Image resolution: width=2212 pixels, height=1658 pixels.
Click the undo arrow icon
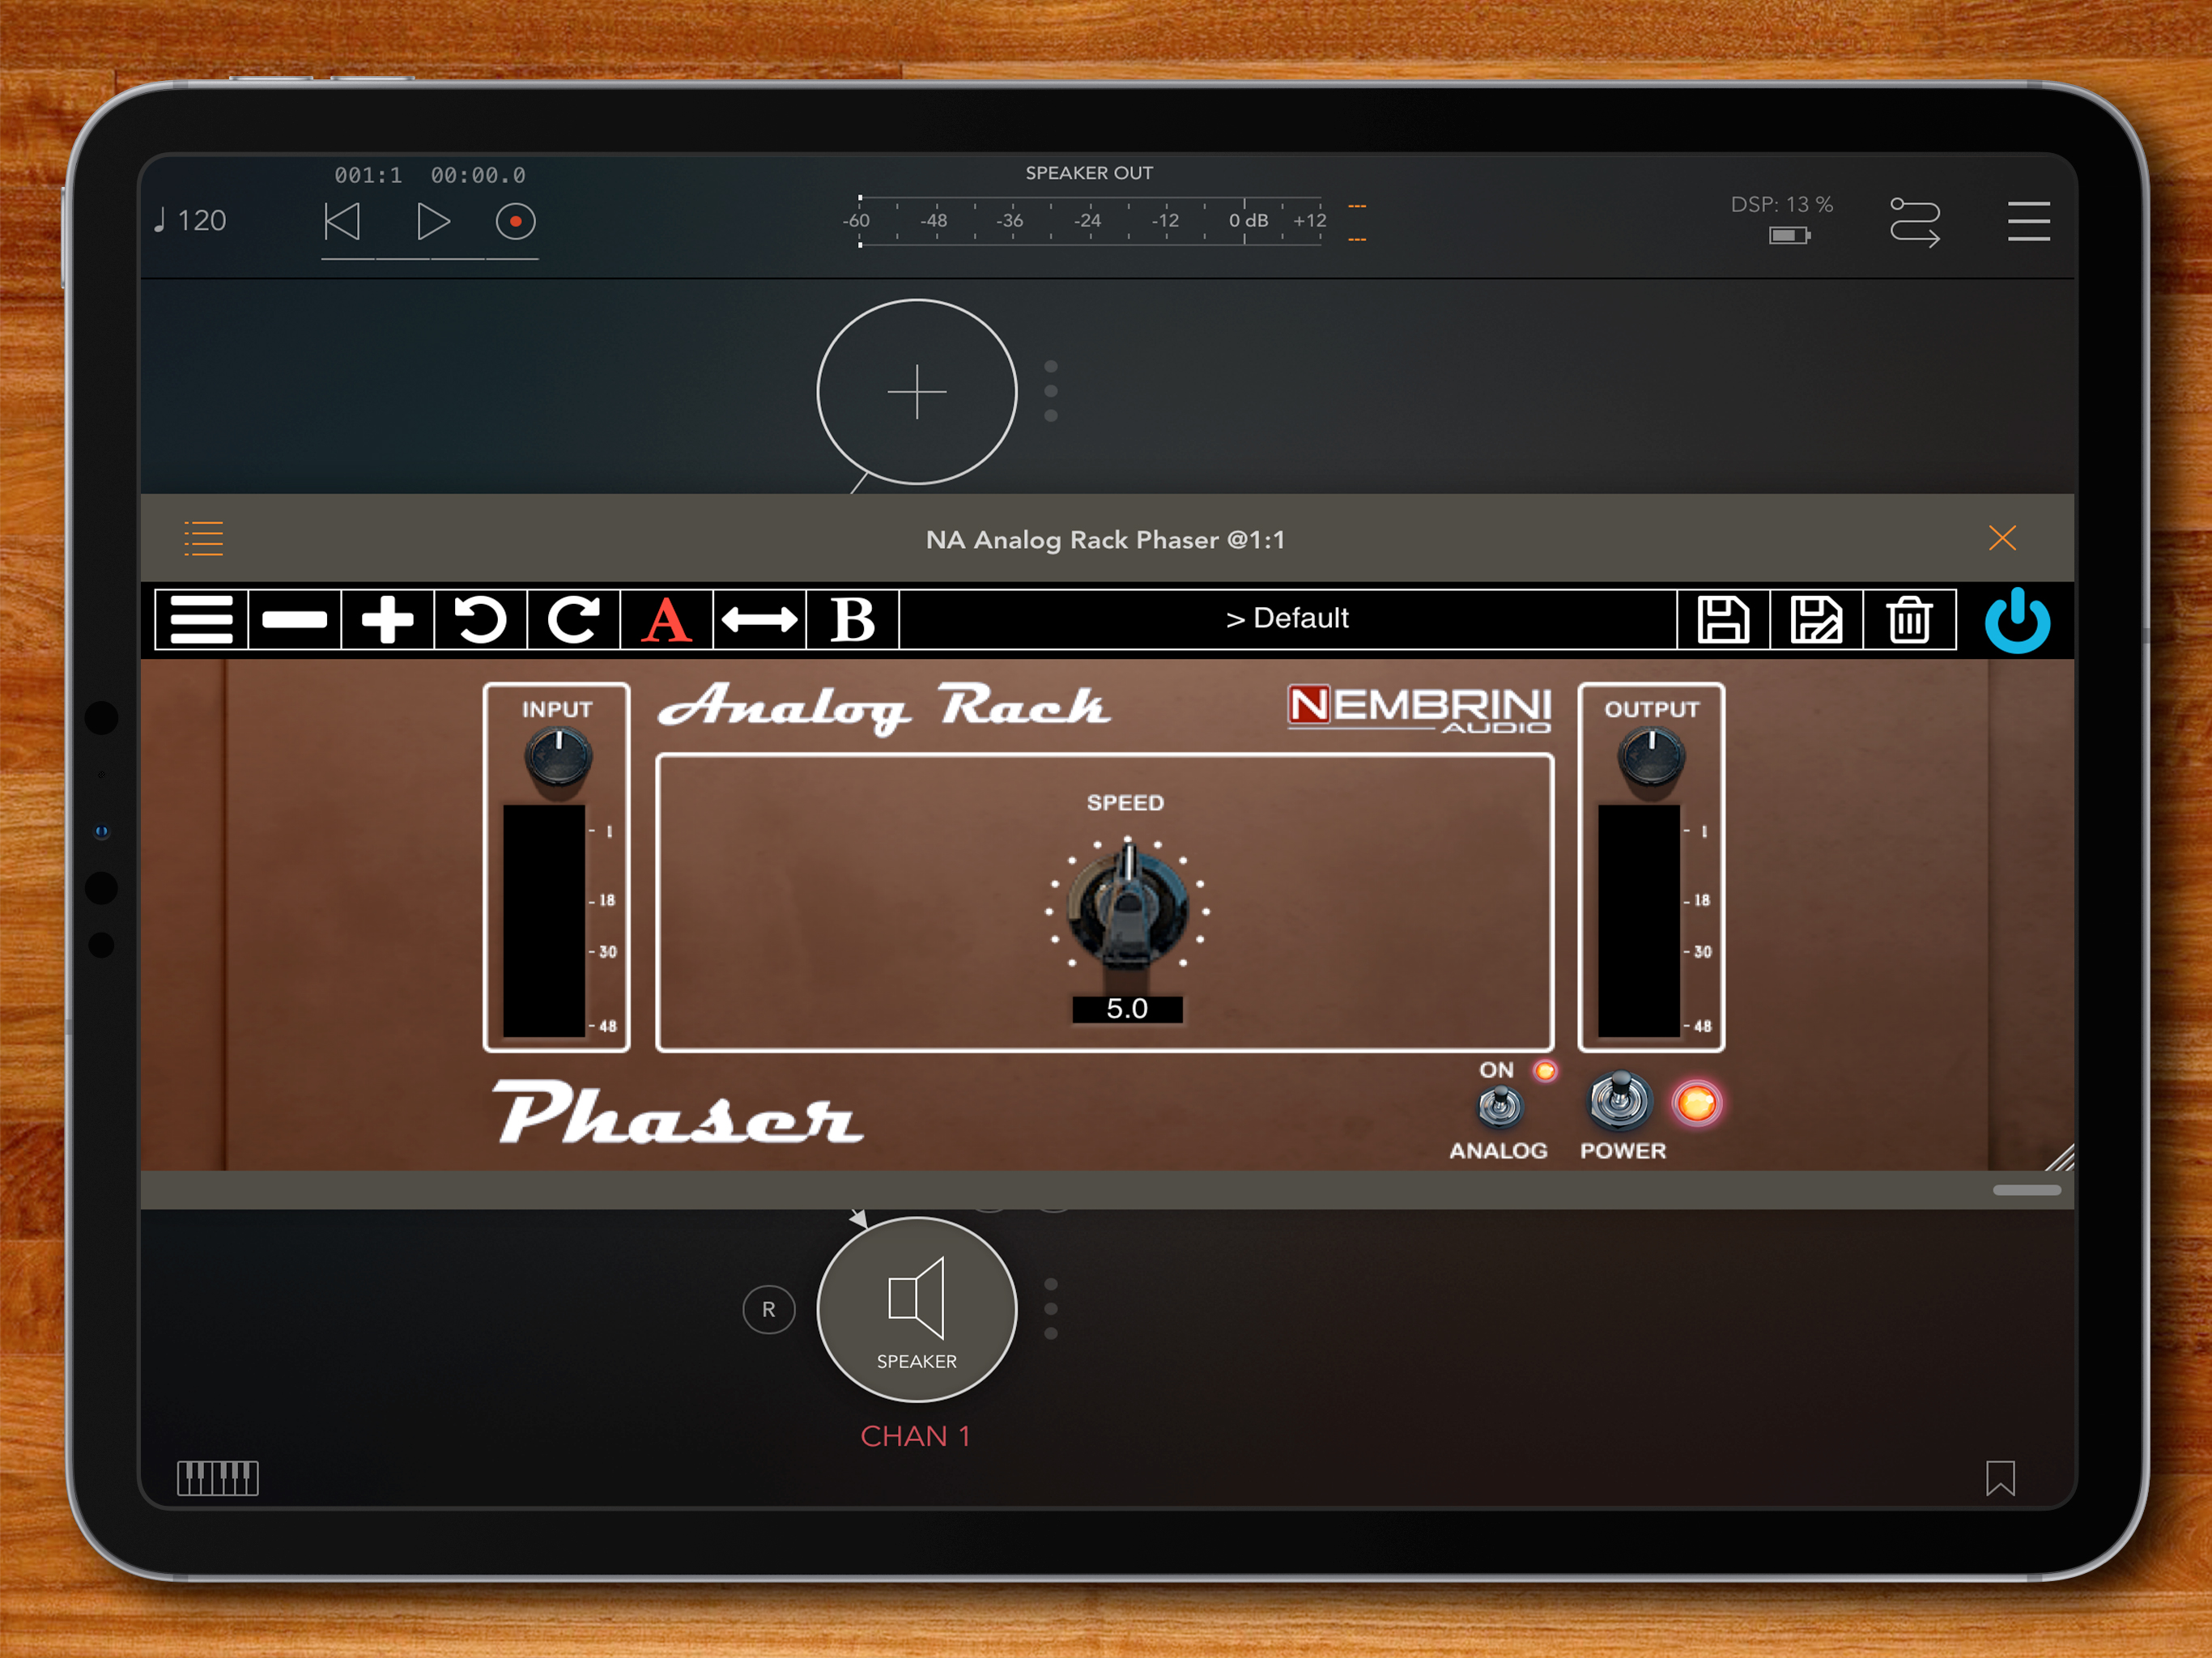click(x=481, y=620)
